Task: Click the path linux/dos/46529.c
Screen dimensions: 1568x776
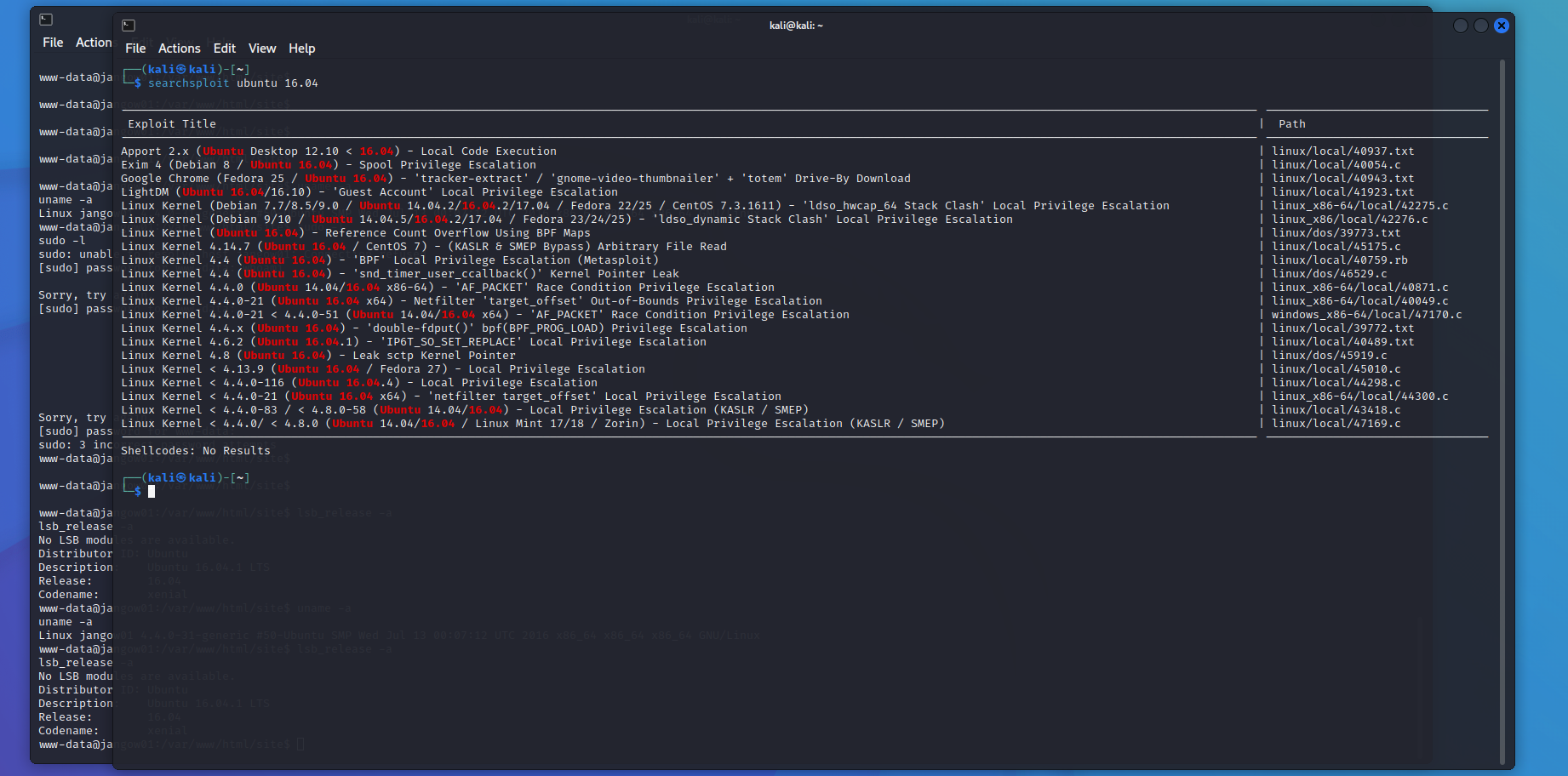Action: click(x=1330, y=274)
